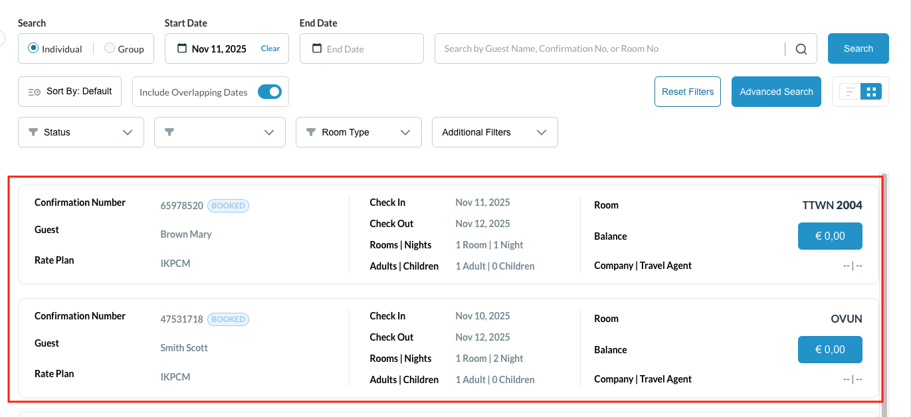Click the Status filter funnel icon
This screenshot has width=911, height=417.
(33, 132)
